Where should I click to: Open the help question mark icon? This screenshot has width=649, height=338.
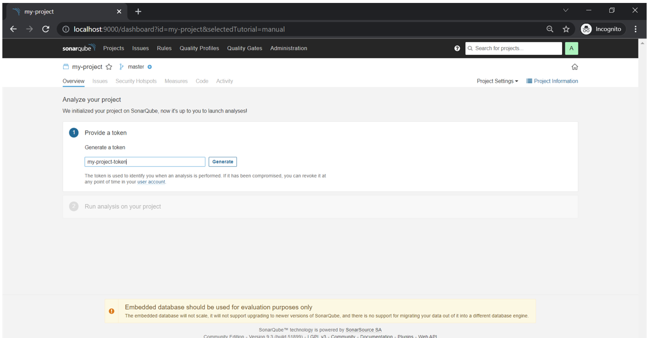coord(457,48)
